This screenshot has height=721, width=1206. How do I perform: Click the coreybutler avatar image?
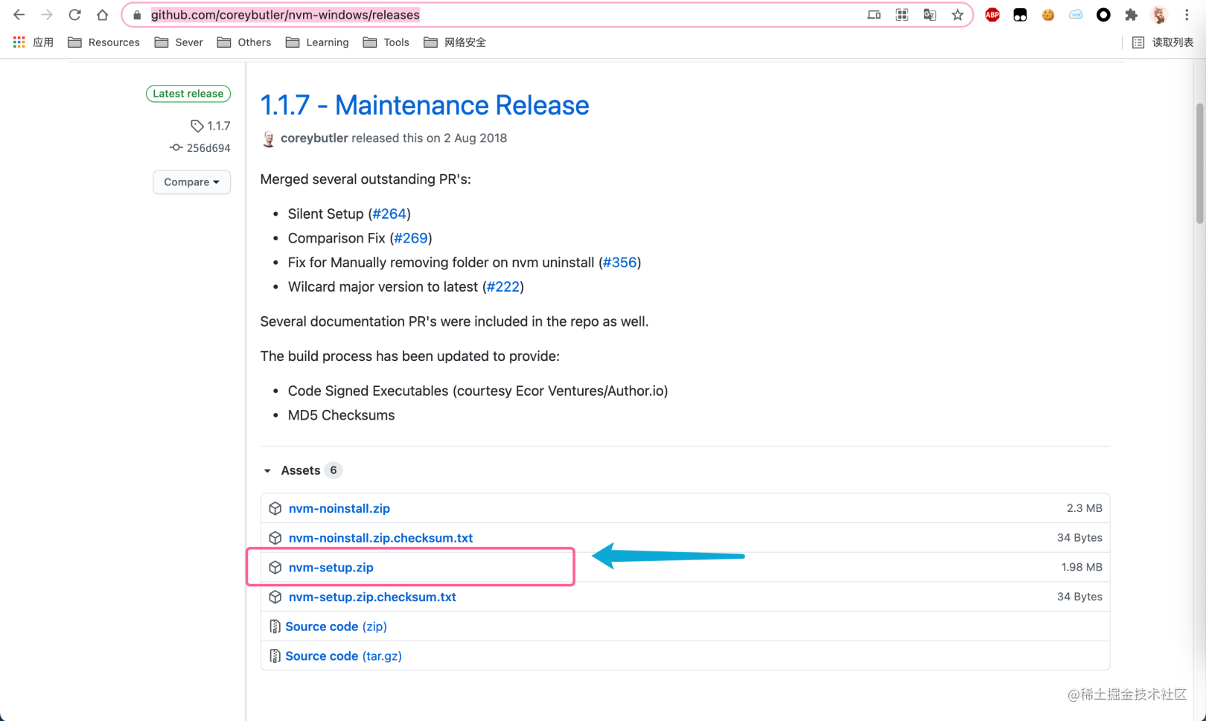point(269,138)
